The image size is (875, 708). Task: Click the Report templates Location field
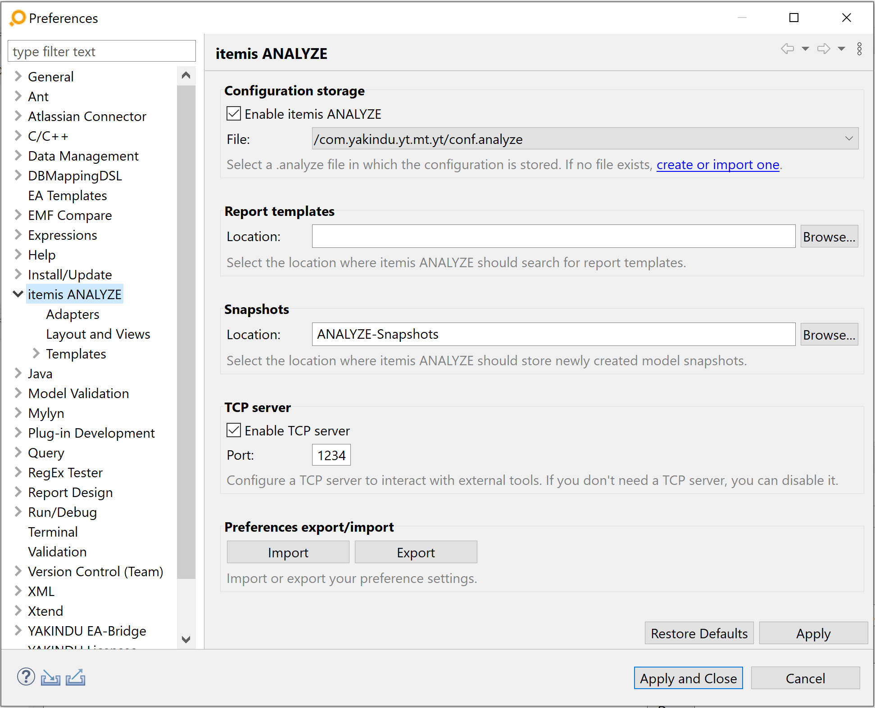[553, 236]
